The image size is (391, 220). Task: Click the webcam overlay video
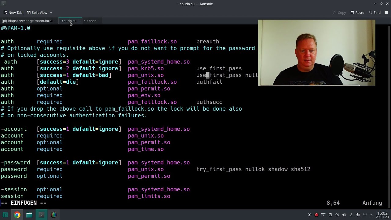[x=316, y=53]
